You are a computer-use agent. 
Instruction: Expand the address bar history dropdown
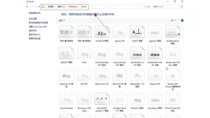click(145, 7)
